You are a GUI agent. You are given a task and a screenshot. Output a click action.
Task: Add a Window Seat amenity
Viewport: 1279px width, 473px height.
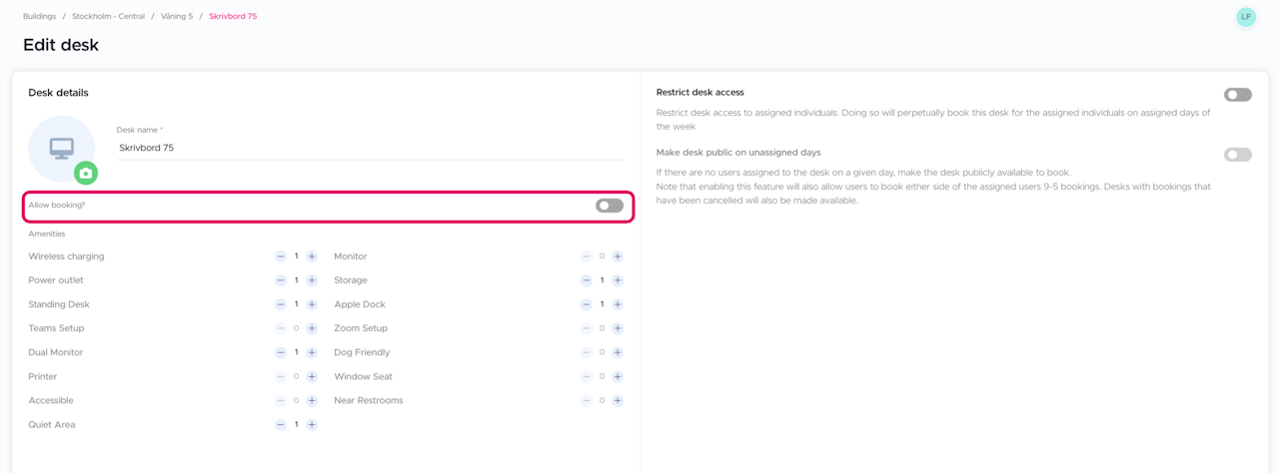tap(618, 376)
